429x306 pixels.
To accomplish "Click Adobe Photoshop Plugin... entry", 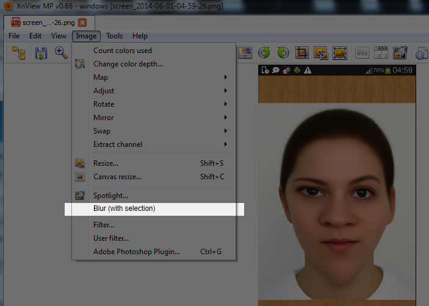I will (137, 252).
